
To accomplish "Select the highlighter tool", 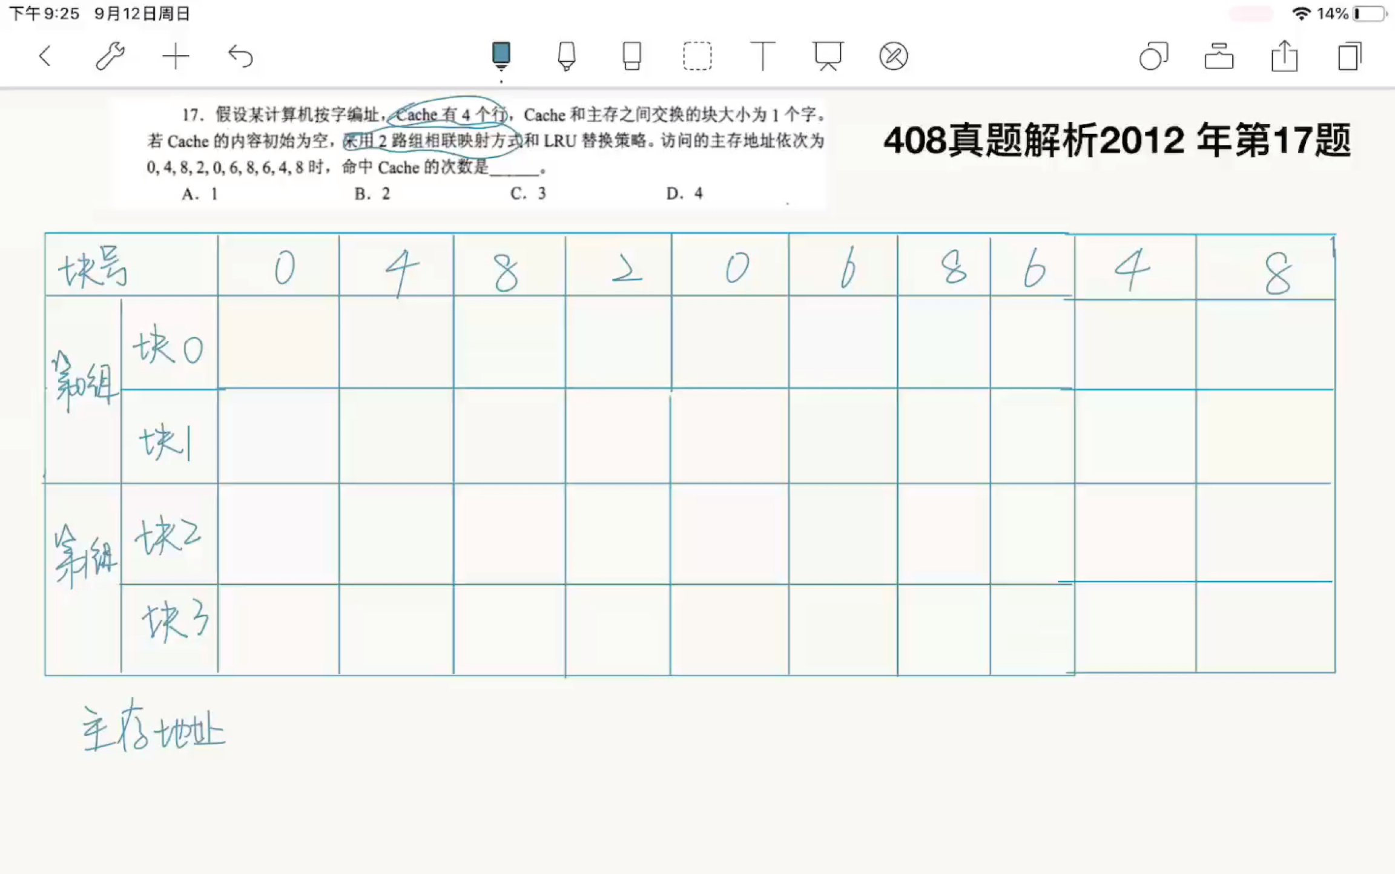I will [x=566, y=56].
